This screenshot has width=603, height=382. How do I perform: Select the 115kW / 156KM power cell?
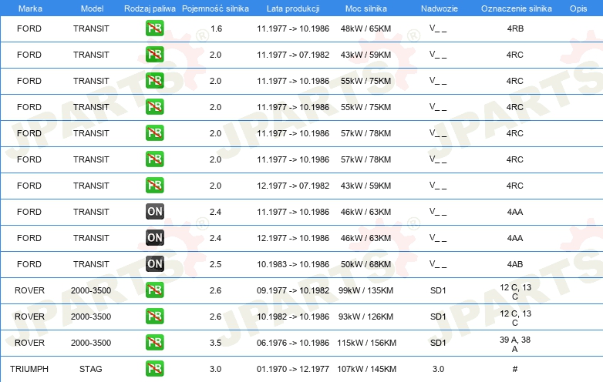[x=366, y=343]
